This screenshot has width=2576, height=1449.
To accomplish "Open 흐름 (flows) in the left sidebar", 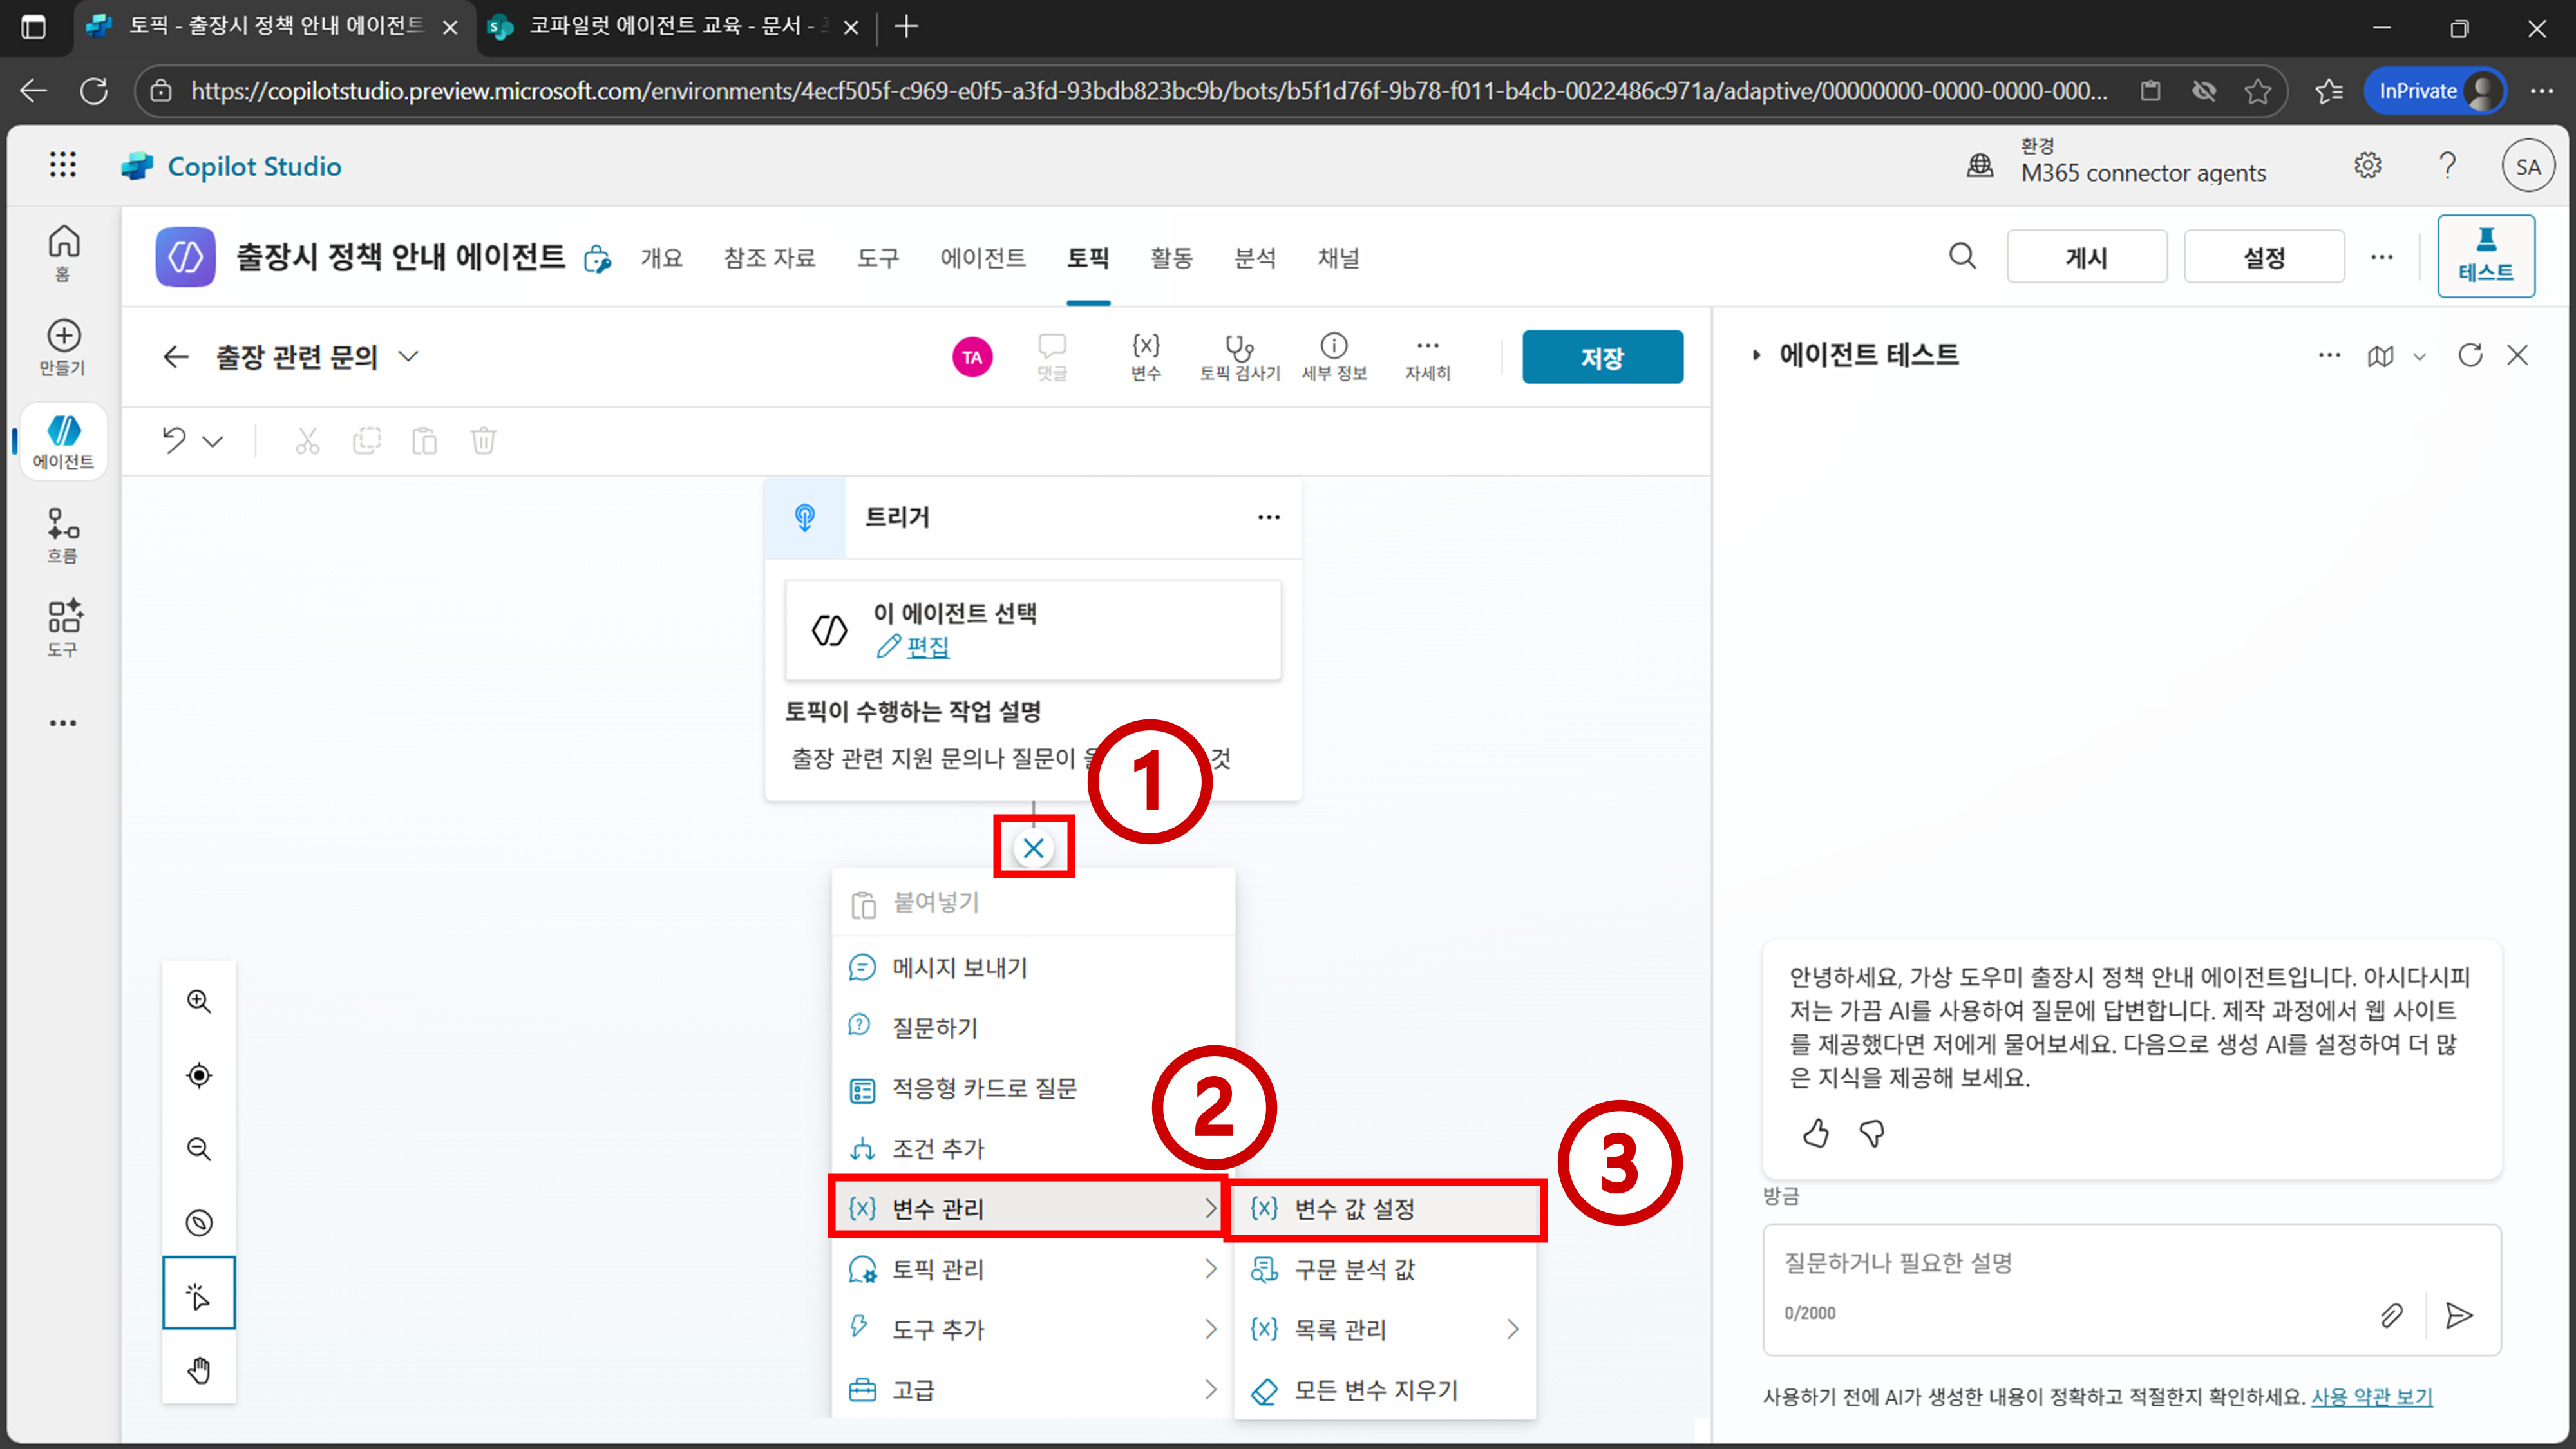I will [x=63, y=535].
